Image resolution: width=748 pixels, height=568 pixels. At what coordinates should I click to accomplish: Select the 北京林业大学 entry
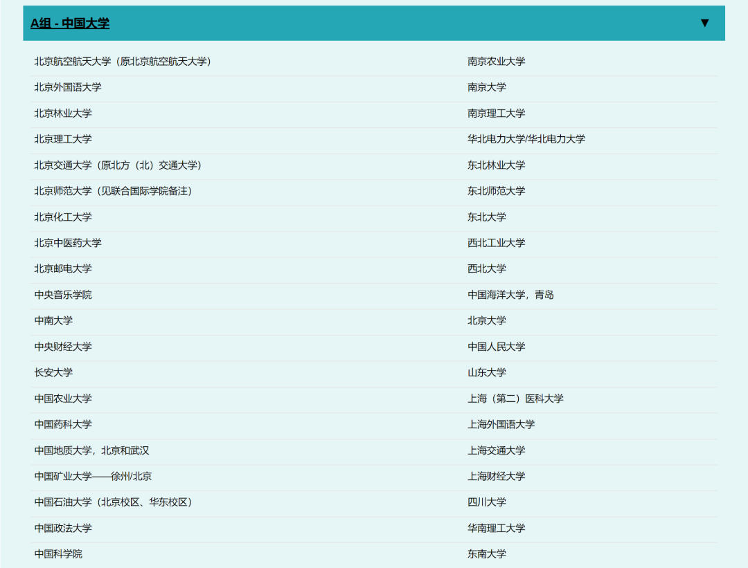click(63, 113)
